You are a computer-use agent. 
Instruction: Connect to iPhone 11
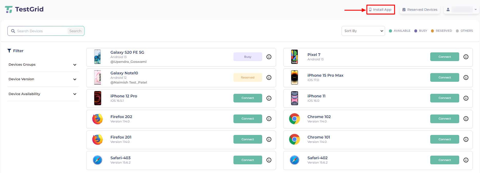(445, 98)
